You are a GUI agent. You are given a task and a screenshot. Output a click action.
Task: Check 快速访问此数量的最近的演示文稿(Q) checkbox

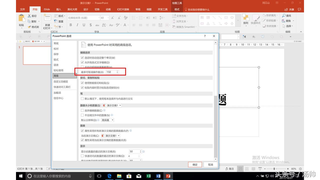coord(82,156)
